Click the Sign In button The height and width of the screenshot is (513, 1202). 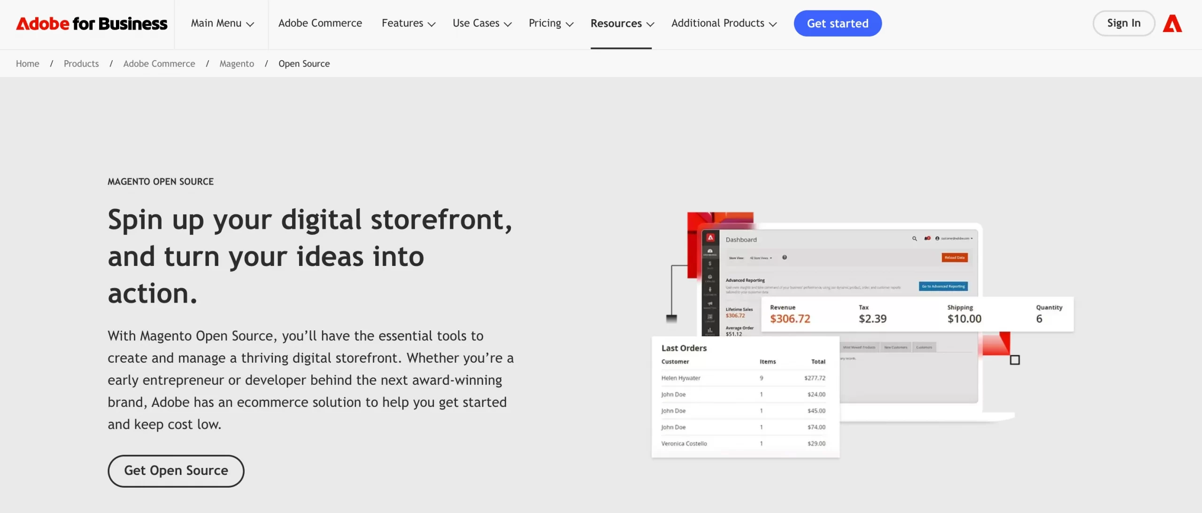[x=1124, y=23]
